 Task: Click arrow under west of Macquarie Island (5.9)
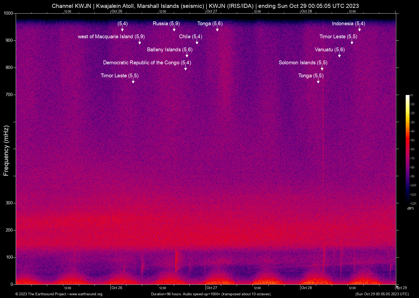[140, 42]
